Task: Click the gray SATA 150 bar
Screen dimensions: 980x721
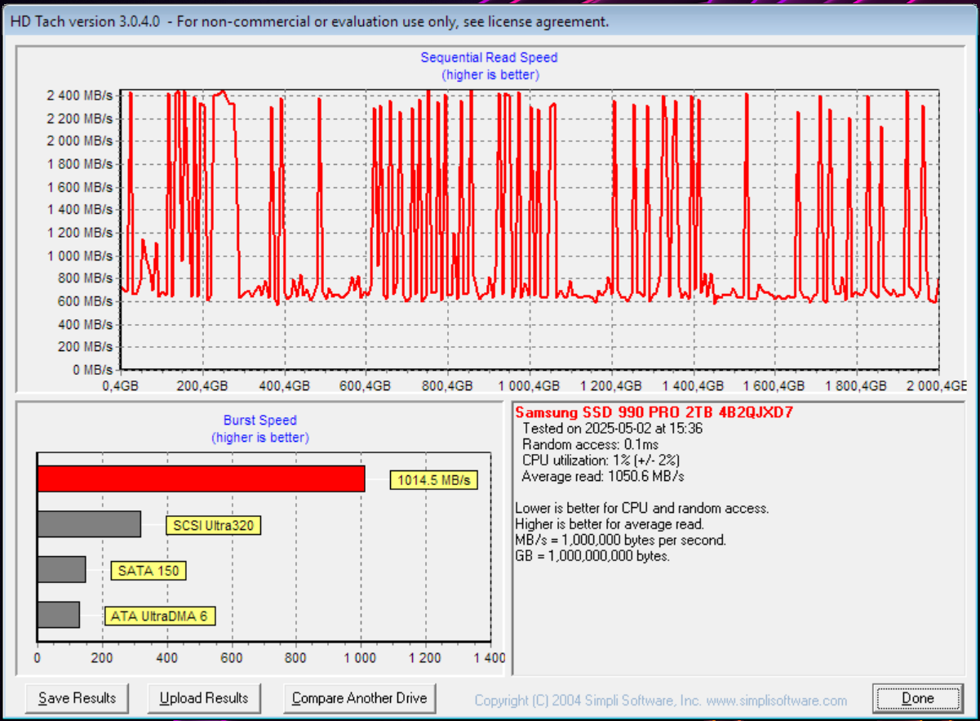Action: (61, 570)
